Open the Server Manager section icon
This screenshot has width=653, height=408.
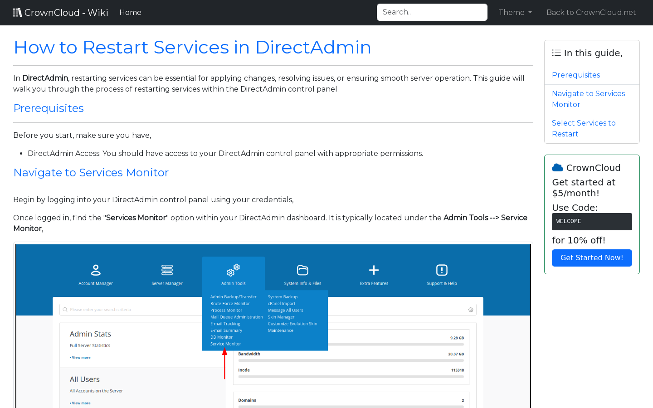point(167,270)
